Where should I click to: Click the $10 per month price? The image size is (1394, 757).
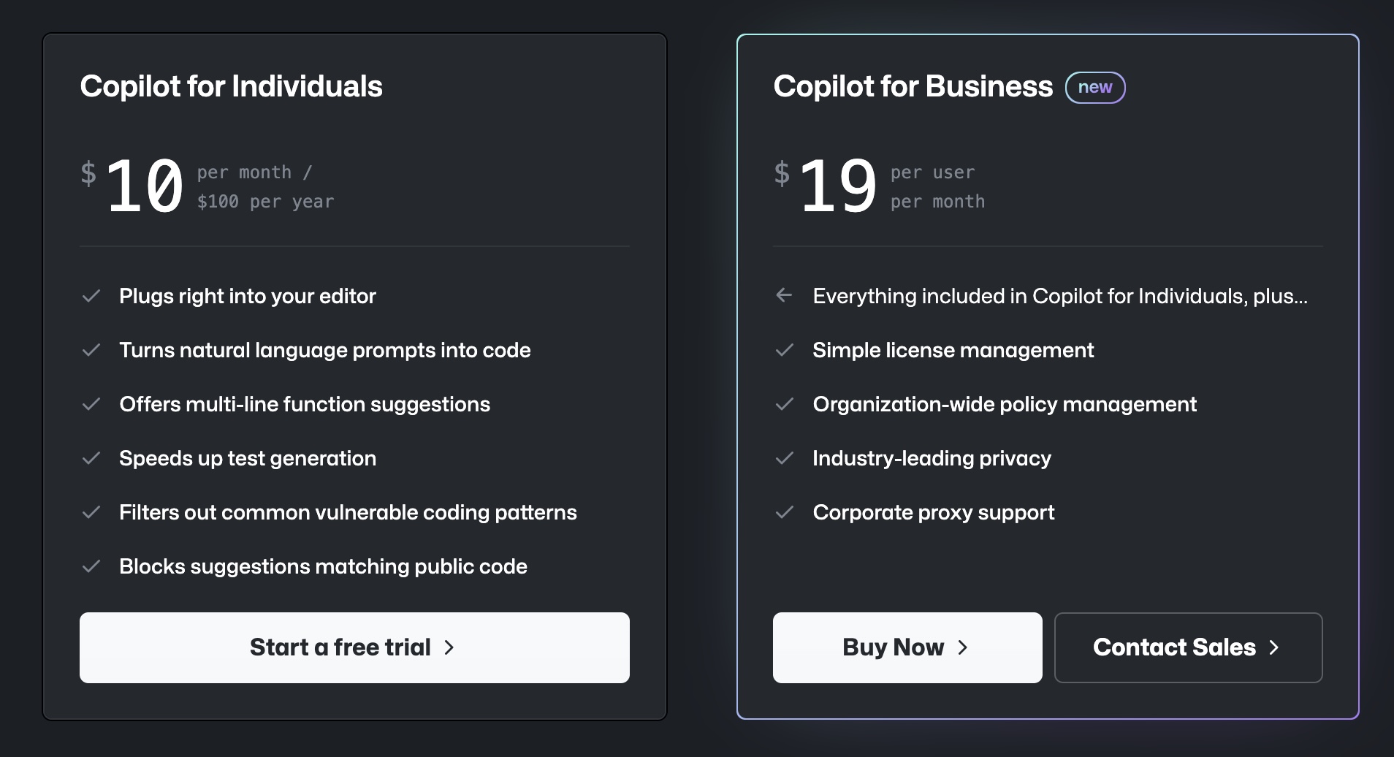(133, 186)
